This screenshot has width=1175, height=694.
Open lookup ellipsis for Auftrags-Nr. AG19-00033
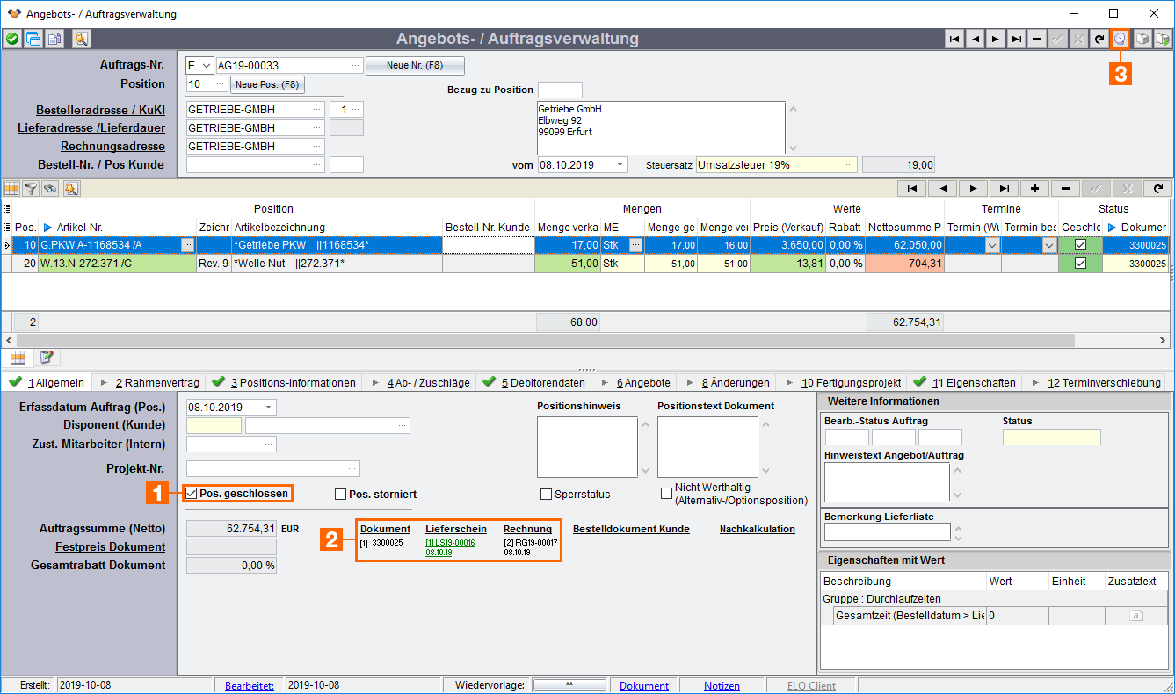pos(355,66)
